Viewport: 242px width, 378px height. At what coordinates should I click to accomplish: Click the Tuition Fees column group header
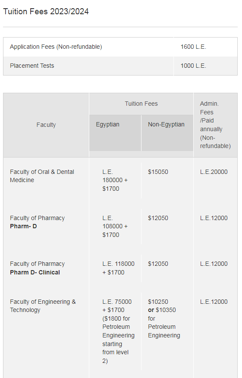pos(141,104)
